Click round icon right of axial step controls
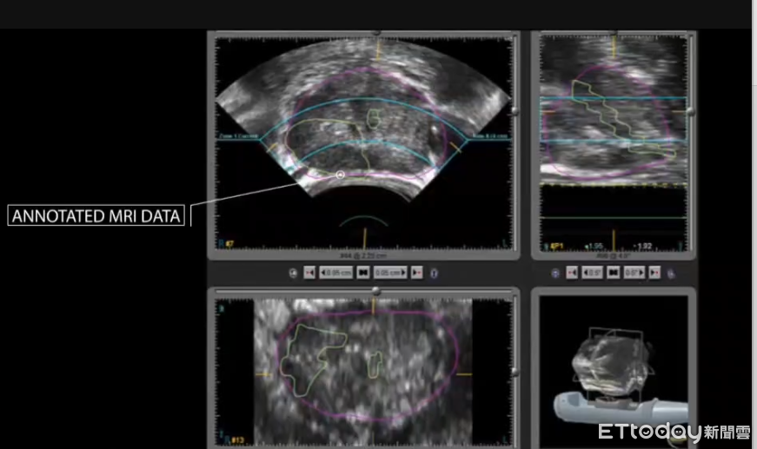This screenshot has width=757, height=449. click(x=435, y=273)
